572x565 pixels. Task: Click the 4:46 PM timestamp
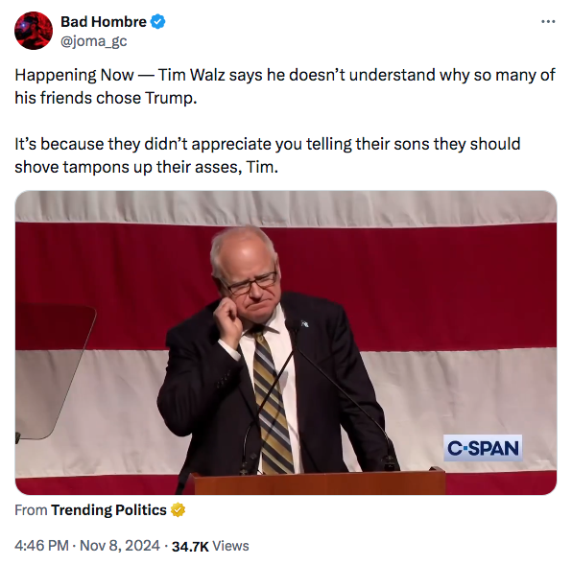click(41, 546)
